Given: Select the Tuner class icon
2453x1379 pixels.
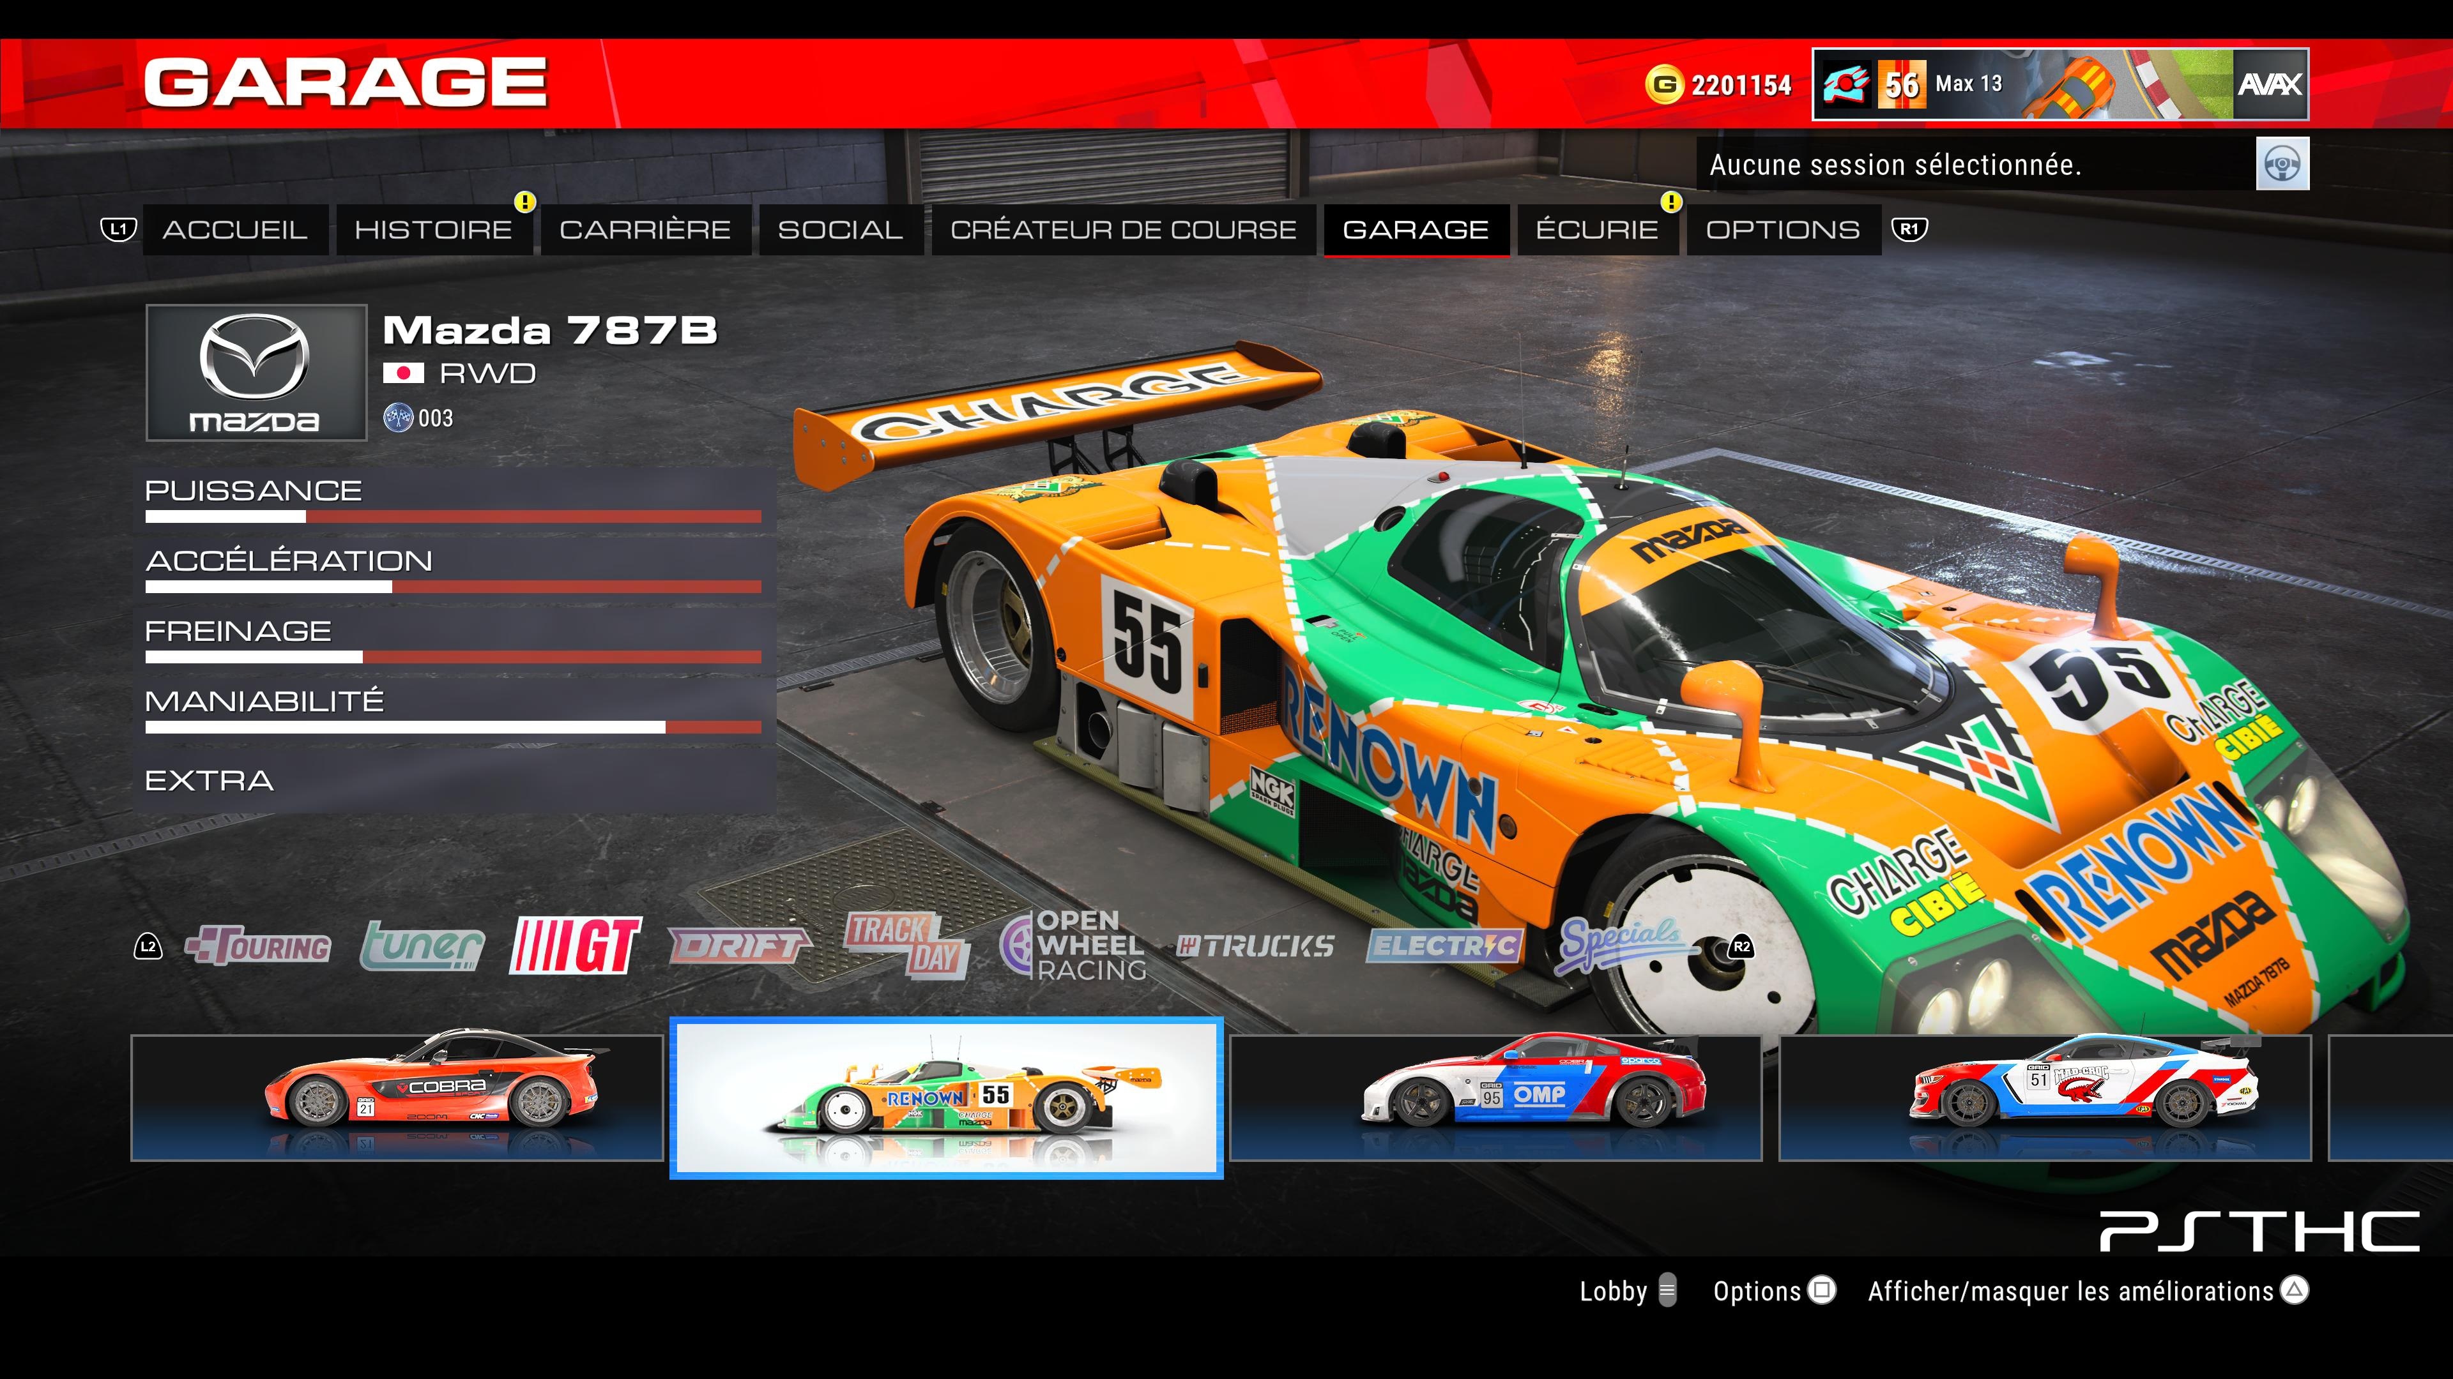Looking at the screenshot, I should click(422, 946).
